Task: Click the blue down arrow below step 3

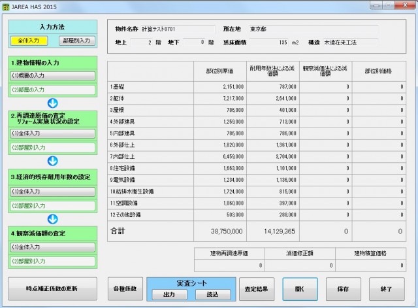Action: 53,219
